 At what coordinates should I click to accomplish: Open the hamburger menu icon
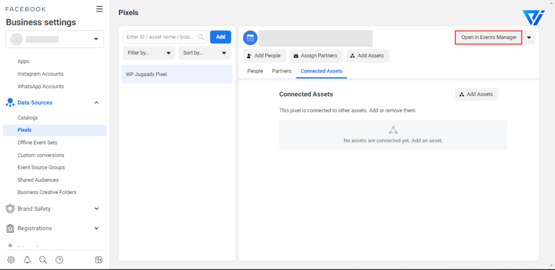coord(100,9)
